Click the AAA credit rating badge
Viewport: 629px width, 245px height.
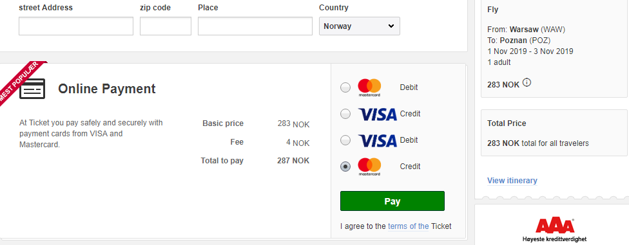pos(555,230)
